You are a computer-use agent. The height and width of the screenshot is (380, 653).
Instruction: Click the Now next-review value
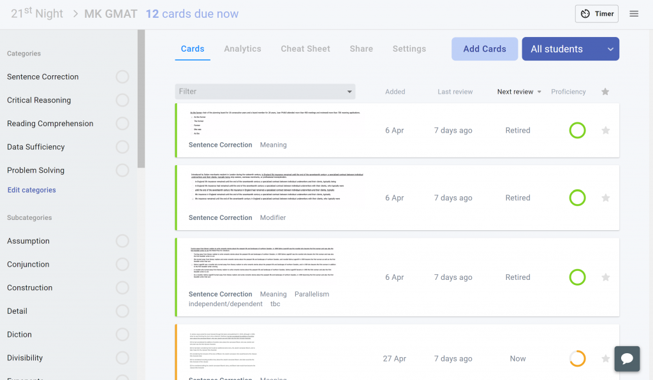518,358
